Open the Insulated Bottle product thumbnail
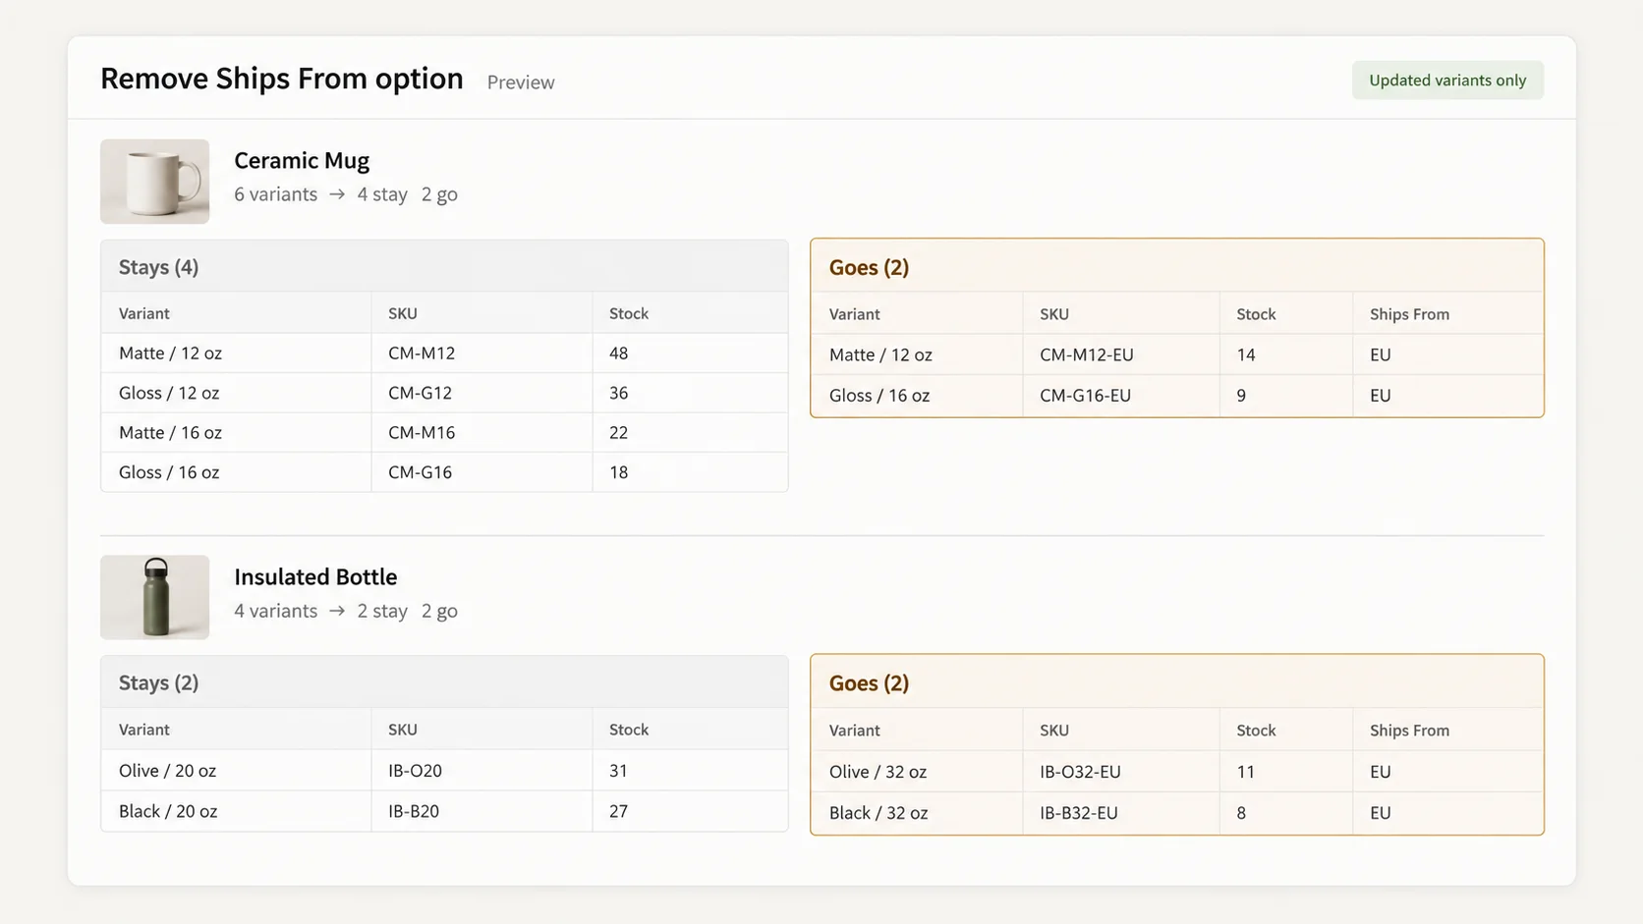This screenshot has height=924, width=1643. pyautogui.click(x=154, y=597)
